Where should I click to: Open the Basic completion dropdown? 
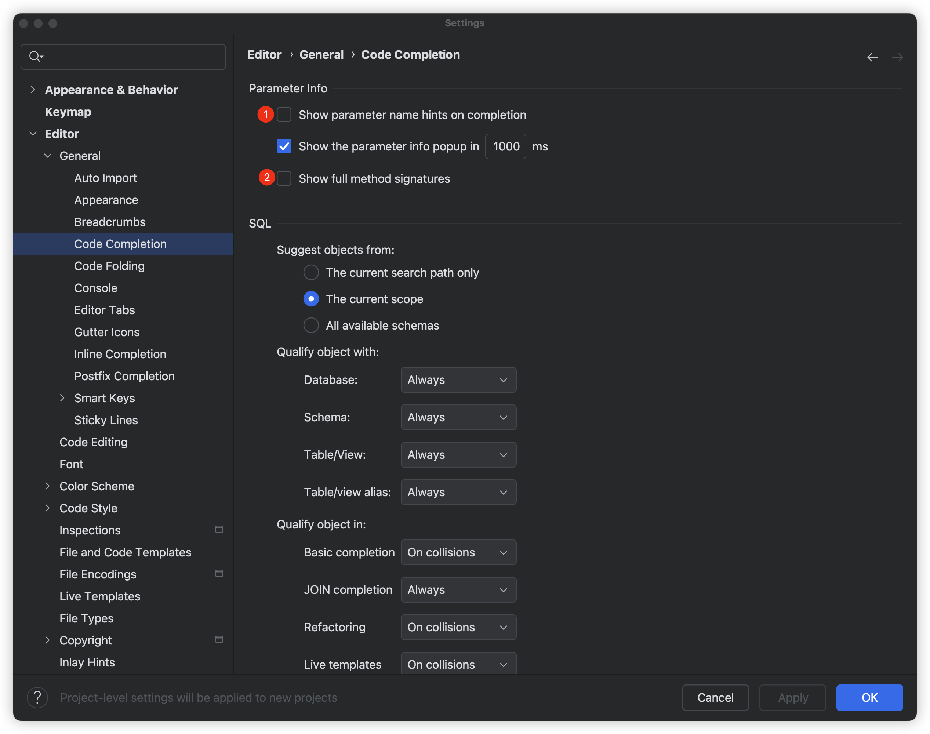coord(458,552)
